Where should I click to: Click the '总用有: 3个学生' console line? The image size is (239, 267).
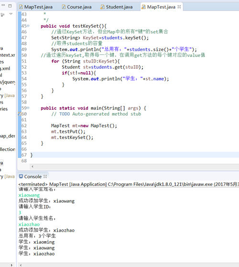coord(37,236)
